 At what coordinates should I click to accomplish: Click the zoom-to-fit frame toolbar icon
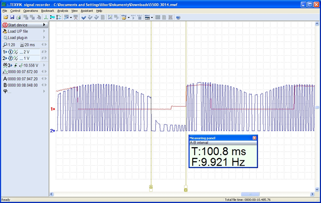point(110,17)
